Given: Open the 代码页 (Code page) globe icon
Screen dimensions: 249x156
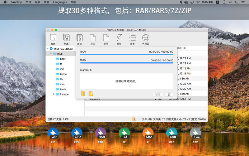Looking at the screenshot, I should click(x=146, y=38).
